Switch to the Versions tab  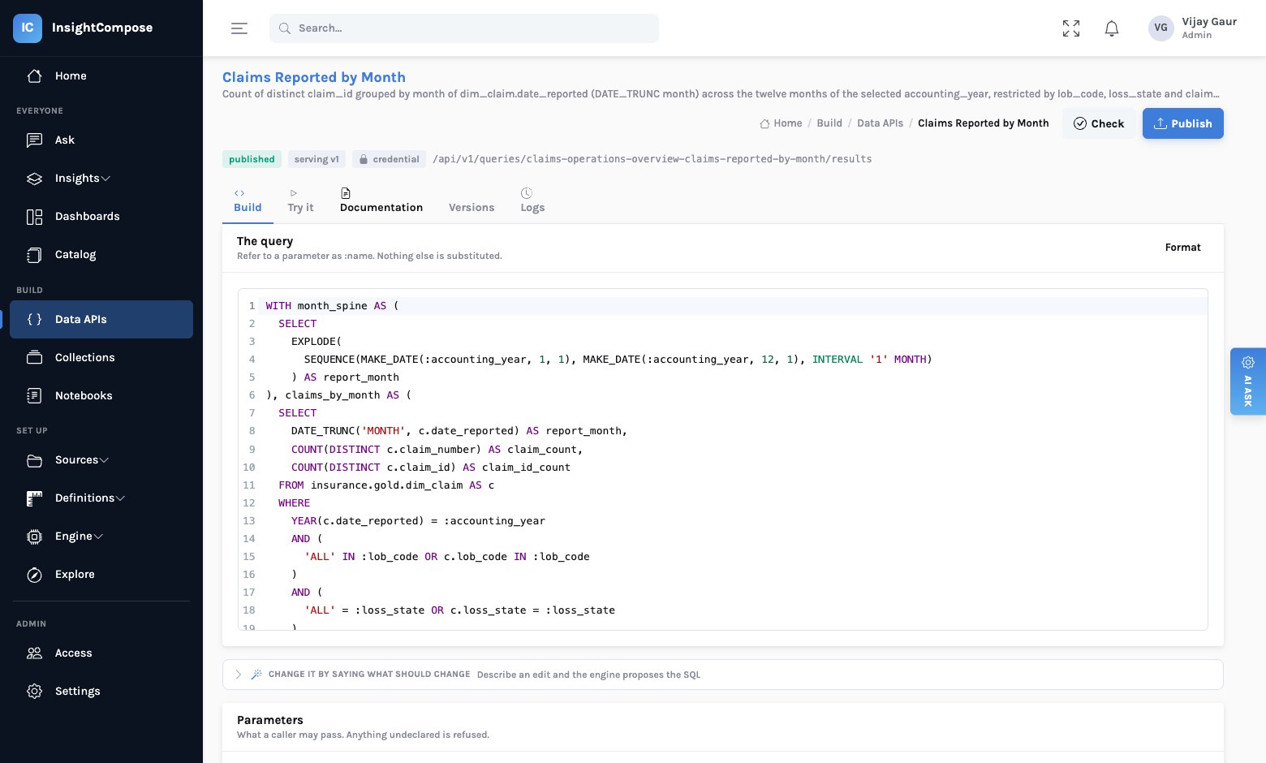coord(472,207)
